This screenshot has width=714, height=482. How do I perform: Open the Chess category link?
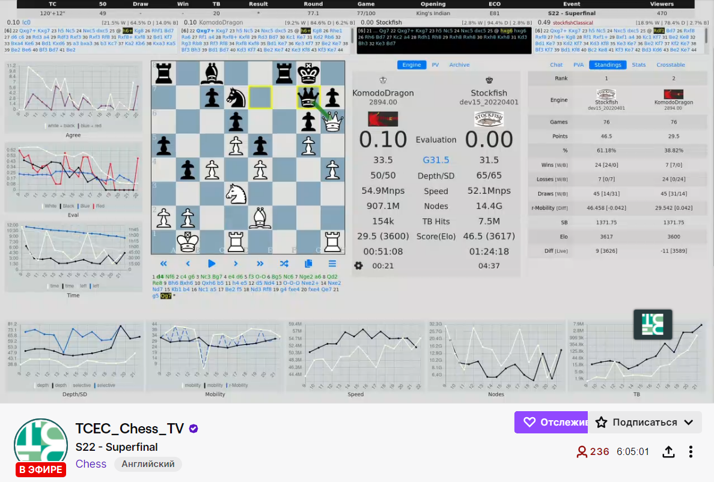click(x=91, y=464)
